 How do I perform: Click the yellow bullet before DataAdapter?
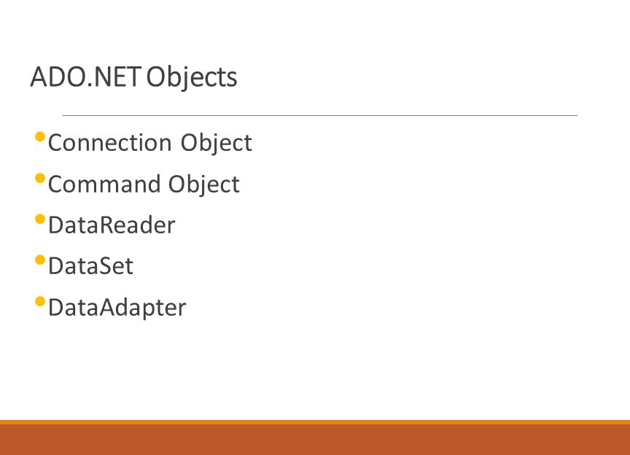pyautogui.click(x=40, y=301)
